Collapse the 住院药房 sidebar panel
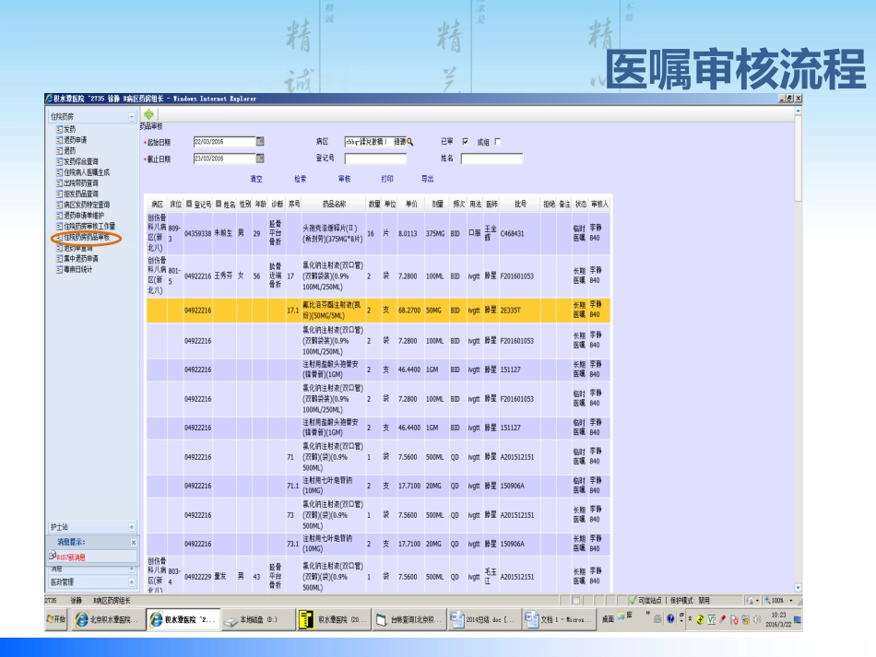Screen dimensions: 876x657 (x=132, y=117)
